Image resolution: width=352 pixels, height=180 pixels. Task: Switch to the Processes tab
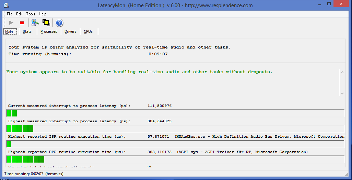[49, 31]
